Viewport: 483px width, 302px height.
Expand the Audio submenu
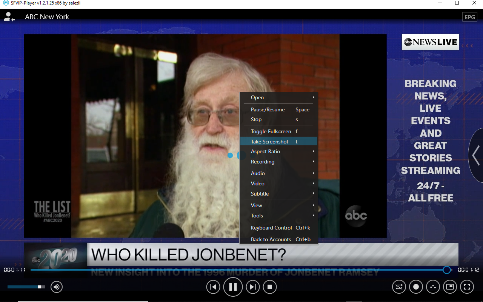point(279,173)
